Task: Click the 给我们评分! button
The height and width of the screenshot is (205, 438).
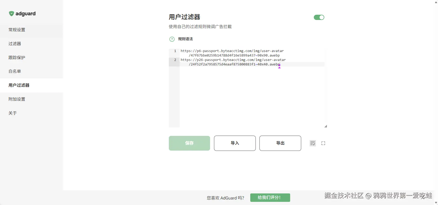Action: pos(270,198)
